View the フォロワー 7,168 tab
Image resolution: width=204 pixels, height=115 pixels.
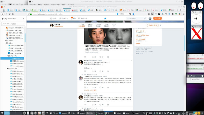coord(98,25)
